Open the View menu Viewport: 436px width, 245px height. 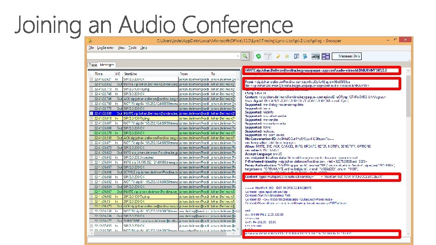[x=121, y=48]
